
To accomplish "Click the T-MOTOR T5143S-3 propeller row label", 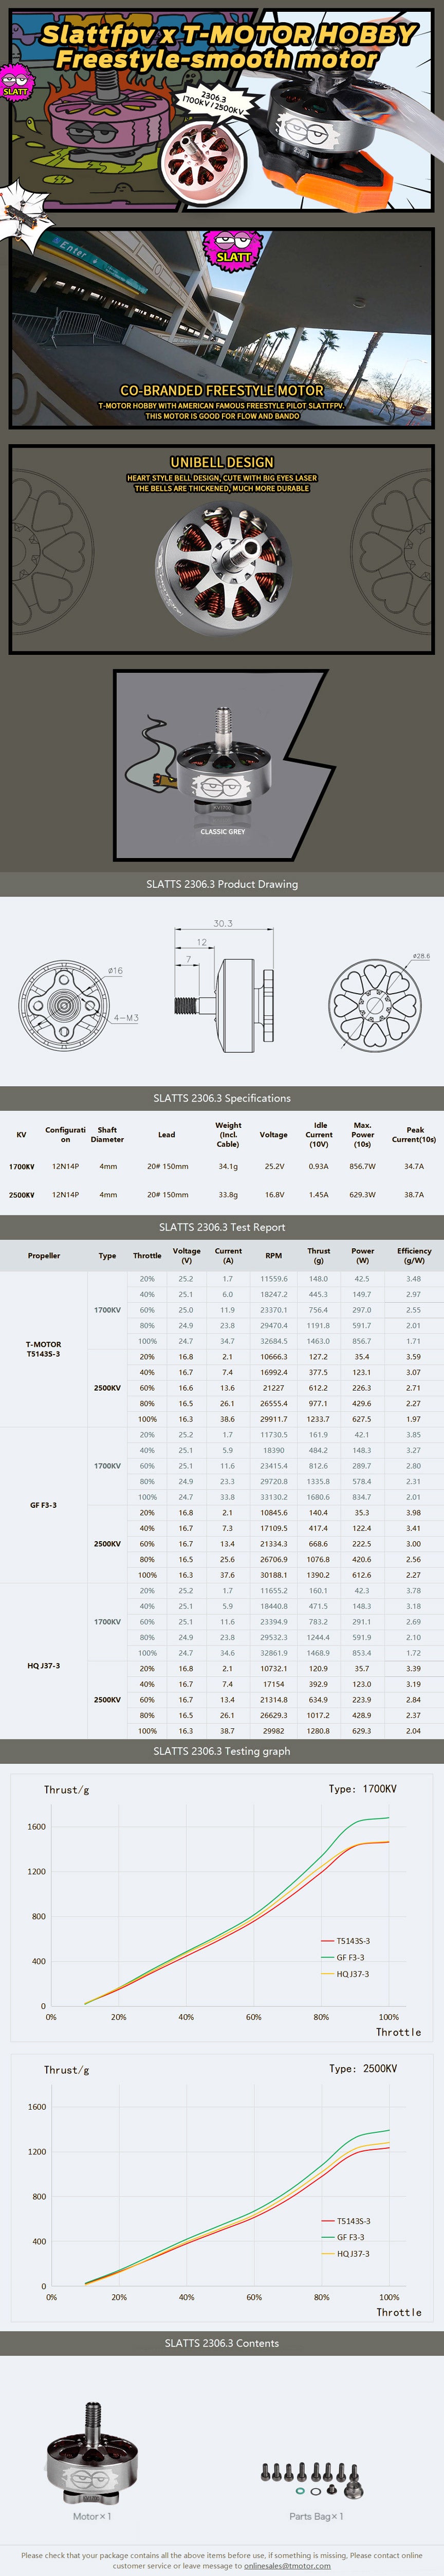I will [43, 1349].
